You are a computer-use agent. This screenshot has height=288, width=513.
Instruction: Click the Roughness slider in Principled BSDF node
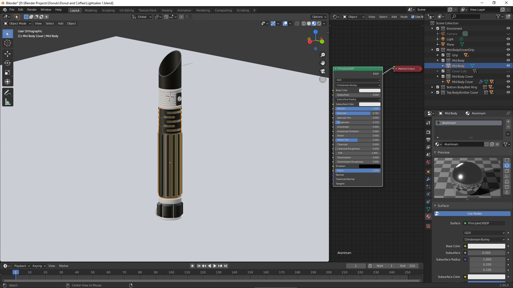coord(358,122)
